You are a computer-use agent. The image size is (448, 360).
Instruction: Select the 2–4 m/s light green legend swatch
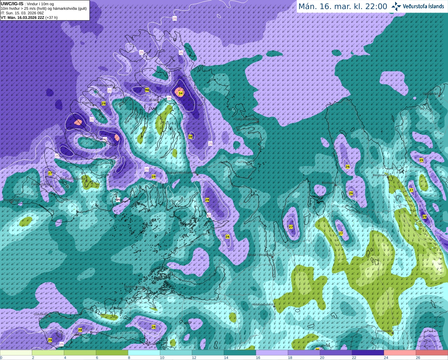point(48,353)
